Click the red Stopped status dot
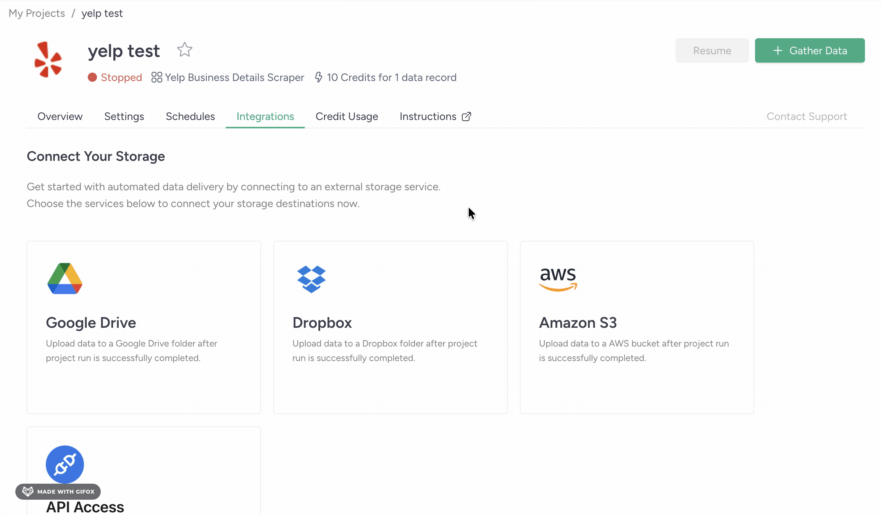881x515 pixels. pyautogui.click(x=92, y=77)
